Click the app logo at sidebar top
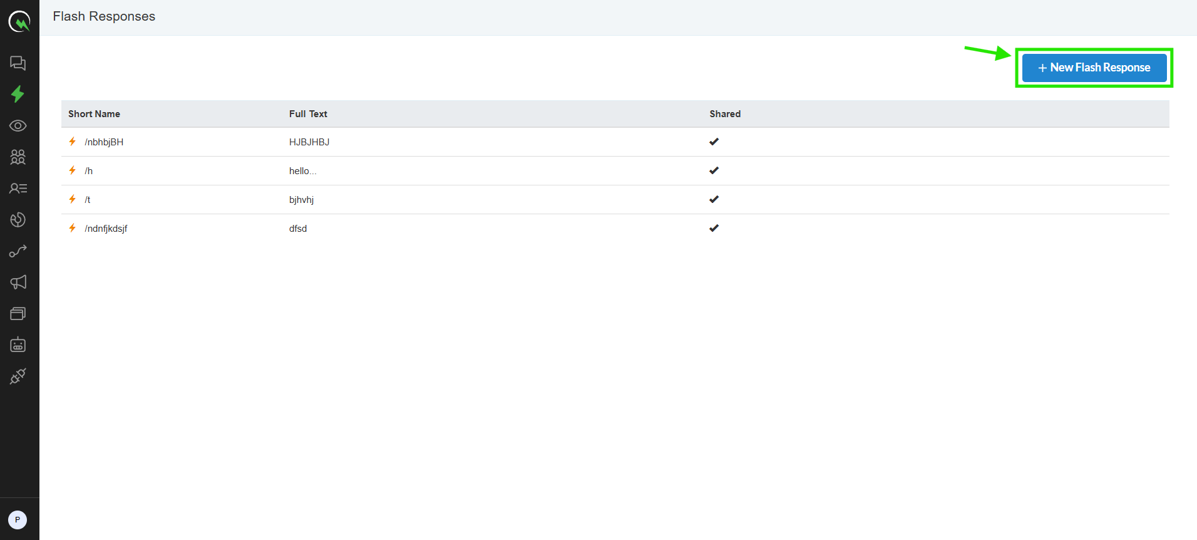Screen dimensions: 1197x540 pyautogui.click(x=19, y=22)
